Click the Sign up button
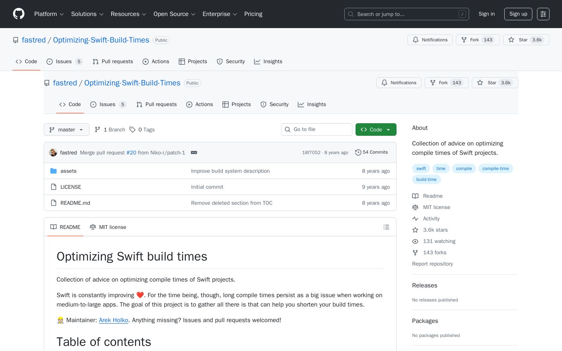Screen dimensions: 562x351 [518, 14]
